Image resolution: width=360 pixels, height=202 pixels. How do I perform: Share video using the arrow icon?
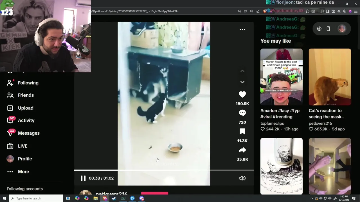tap(242, 150)
